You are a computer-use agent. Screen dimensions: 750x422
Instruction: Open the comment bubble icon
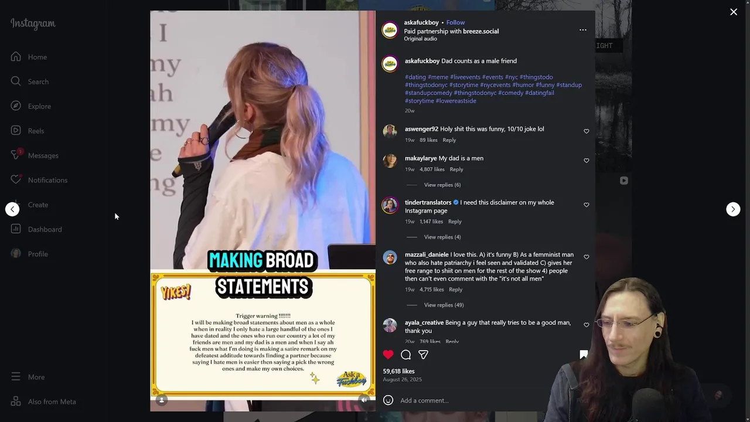click(405, 355)
